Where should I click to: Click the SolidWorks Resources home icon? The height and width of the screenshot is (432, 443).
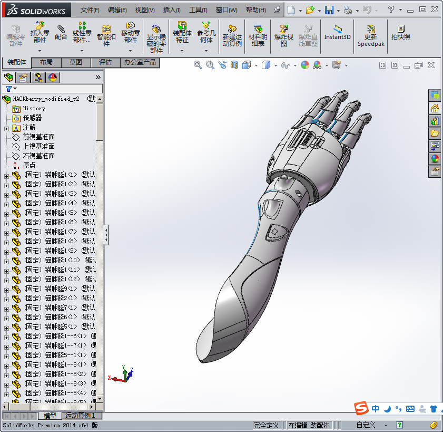click(x=435, y=108)
